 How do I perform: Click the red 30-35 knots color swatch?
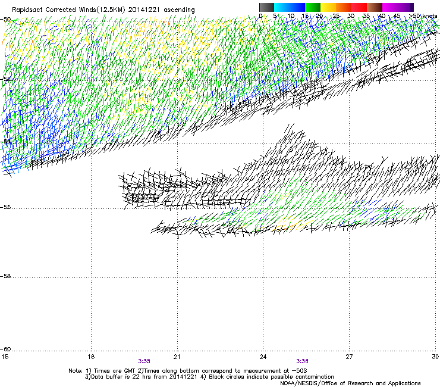[359, 7]
